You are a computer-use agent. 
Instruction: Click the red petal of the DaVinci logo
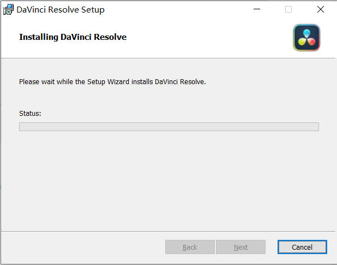(x=311, y=42)
